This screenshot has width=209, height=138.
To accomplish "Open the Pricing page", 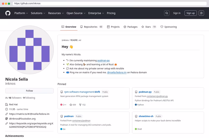I will click(x=111, y=13).
